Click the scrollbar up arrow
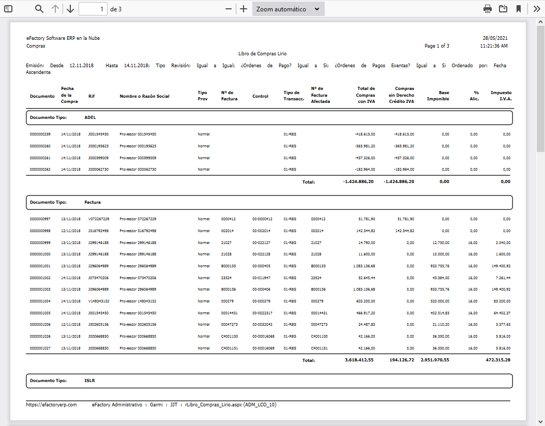The height and width of the screenshot is (426, 545). click(540, 22)
